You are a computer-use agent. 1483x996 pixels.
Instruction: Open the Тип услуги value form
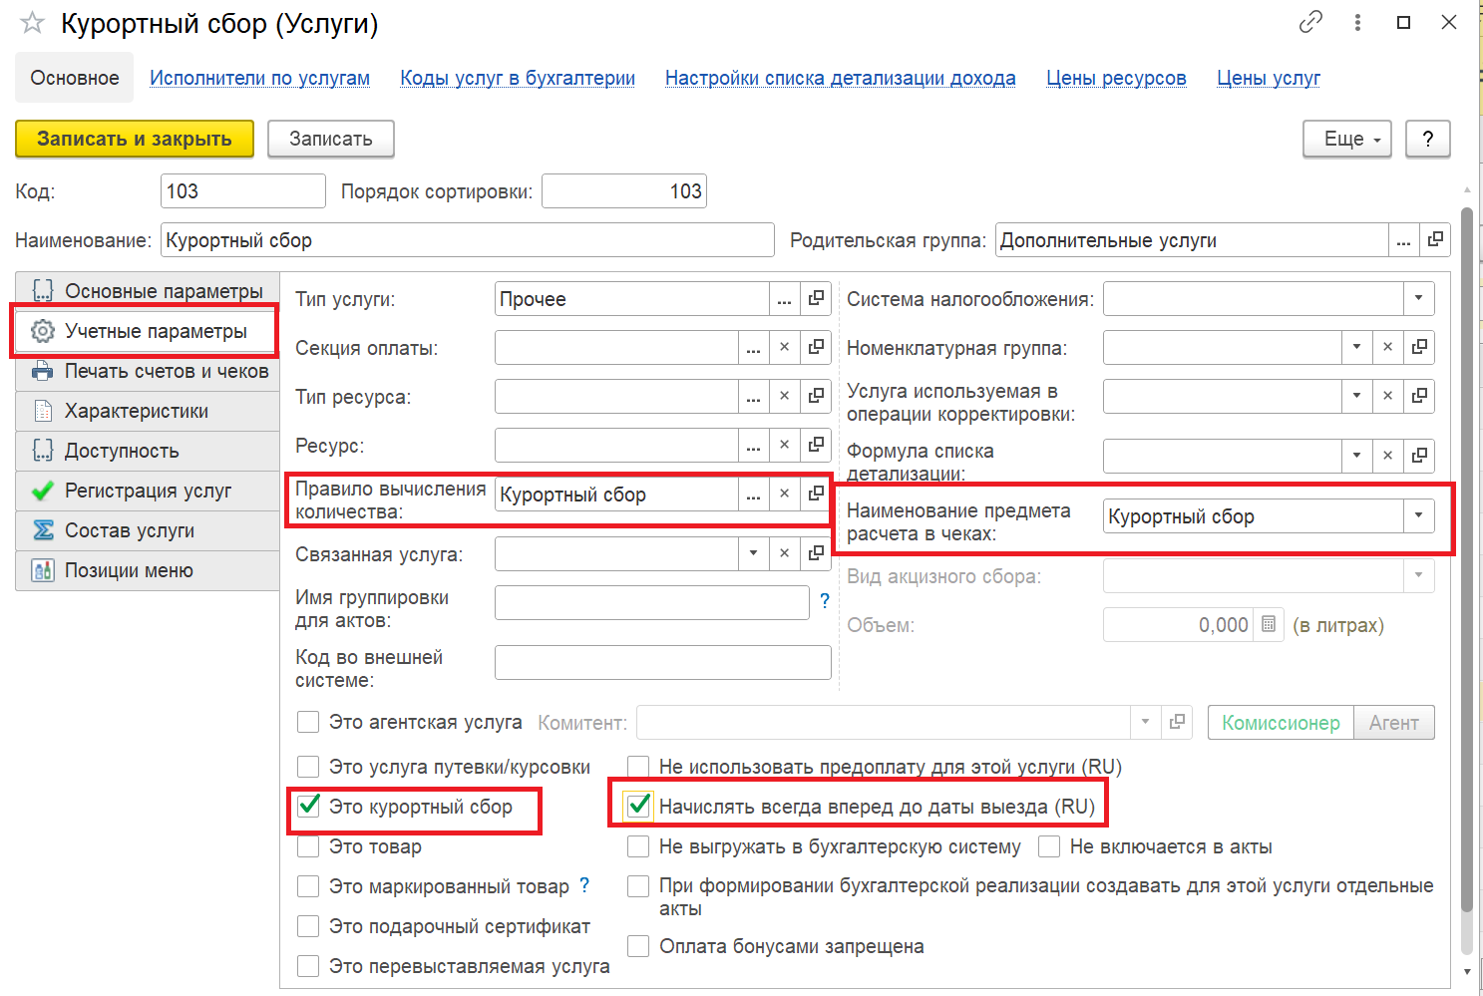pyautogui.click(x=816, y=298)
